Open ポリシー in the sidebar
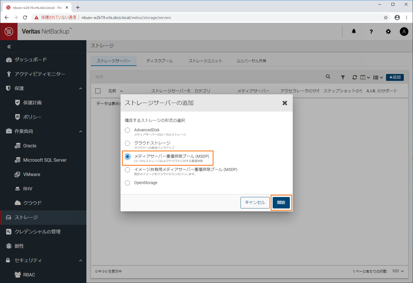 (x=32, y=117)
